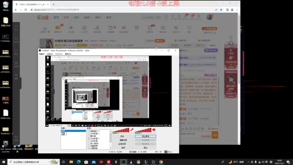Viewport: 293px width, 165px height.
Task: Toggle the 获取窗口 2 source checkbox
Action: click(x=89, y=131)
